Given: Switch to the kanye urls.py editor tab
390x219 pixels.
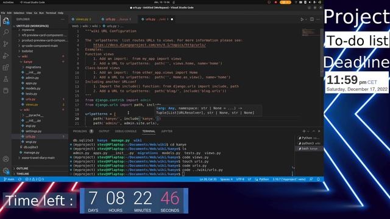Looking at the screenshot, I should click(x=118, y=19).
